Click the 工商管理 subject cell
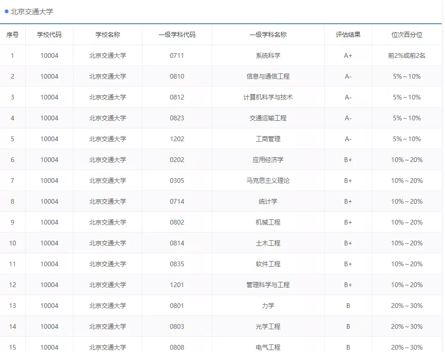Viewport: 445px width, 352px height. point(267,139)
